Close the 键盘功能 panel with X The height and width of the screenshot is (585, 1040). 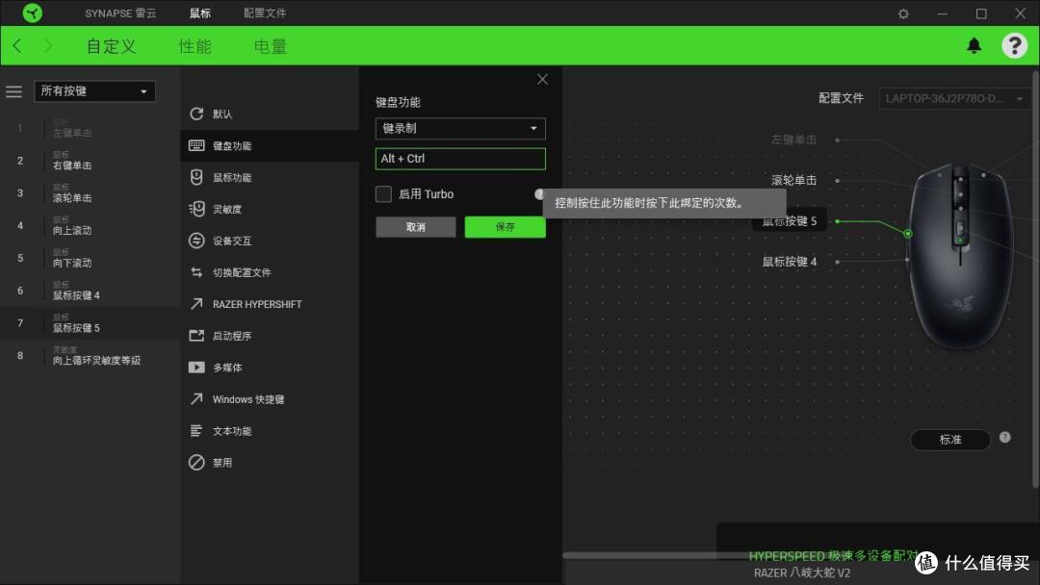542,80
